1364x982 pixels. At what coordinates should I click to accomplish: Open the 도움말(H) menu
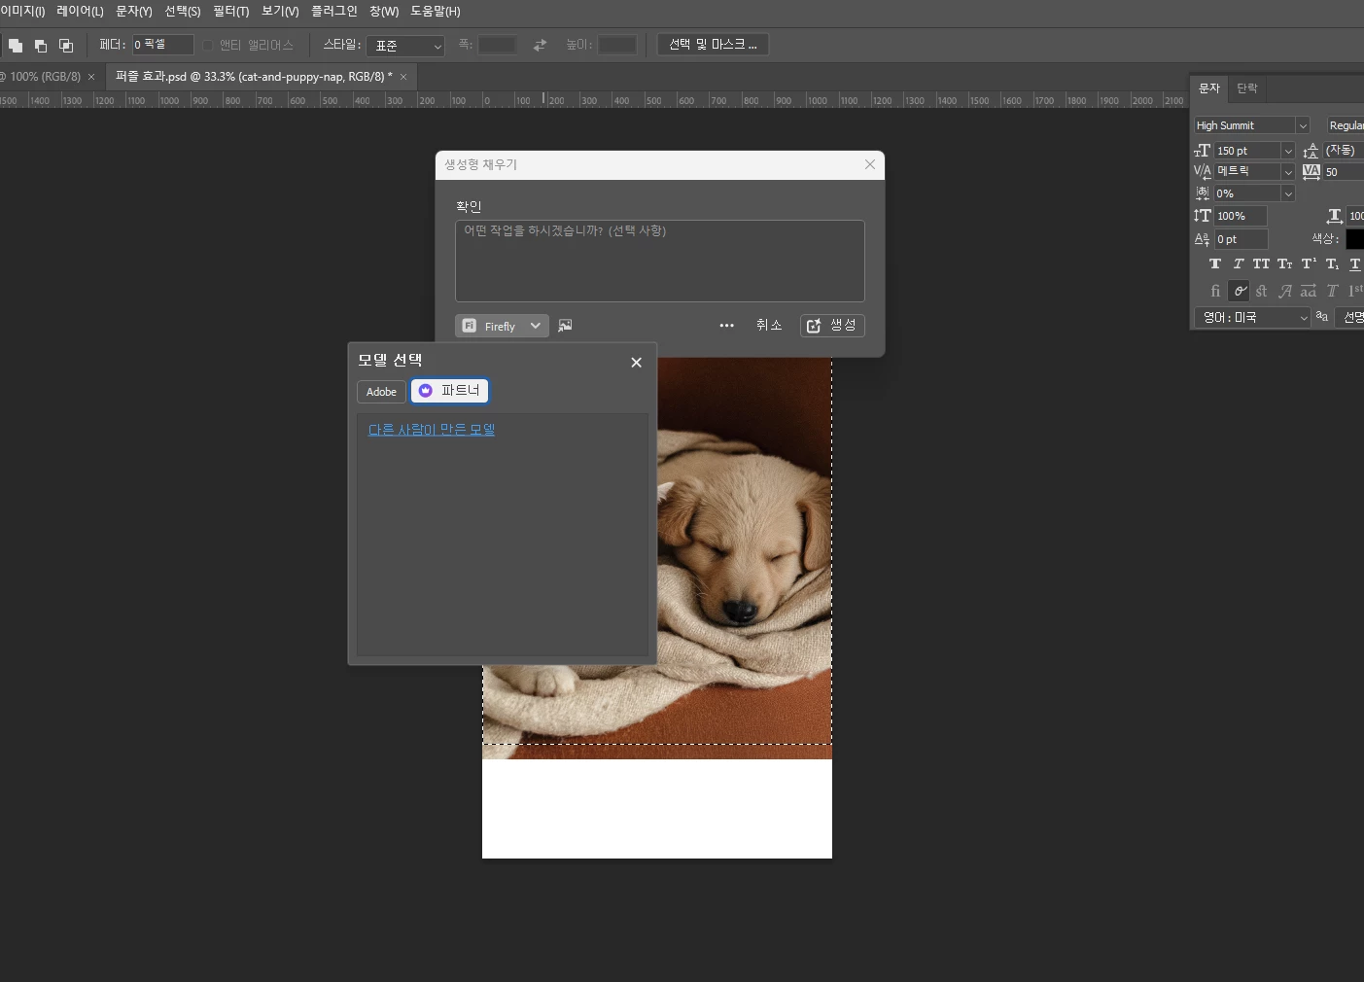pos(436,11)
